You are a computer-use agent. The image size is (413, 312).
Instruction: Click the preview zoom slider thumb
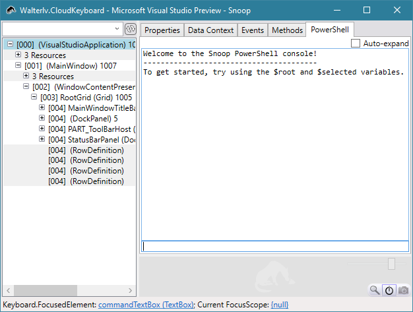[x=391, y=264]
